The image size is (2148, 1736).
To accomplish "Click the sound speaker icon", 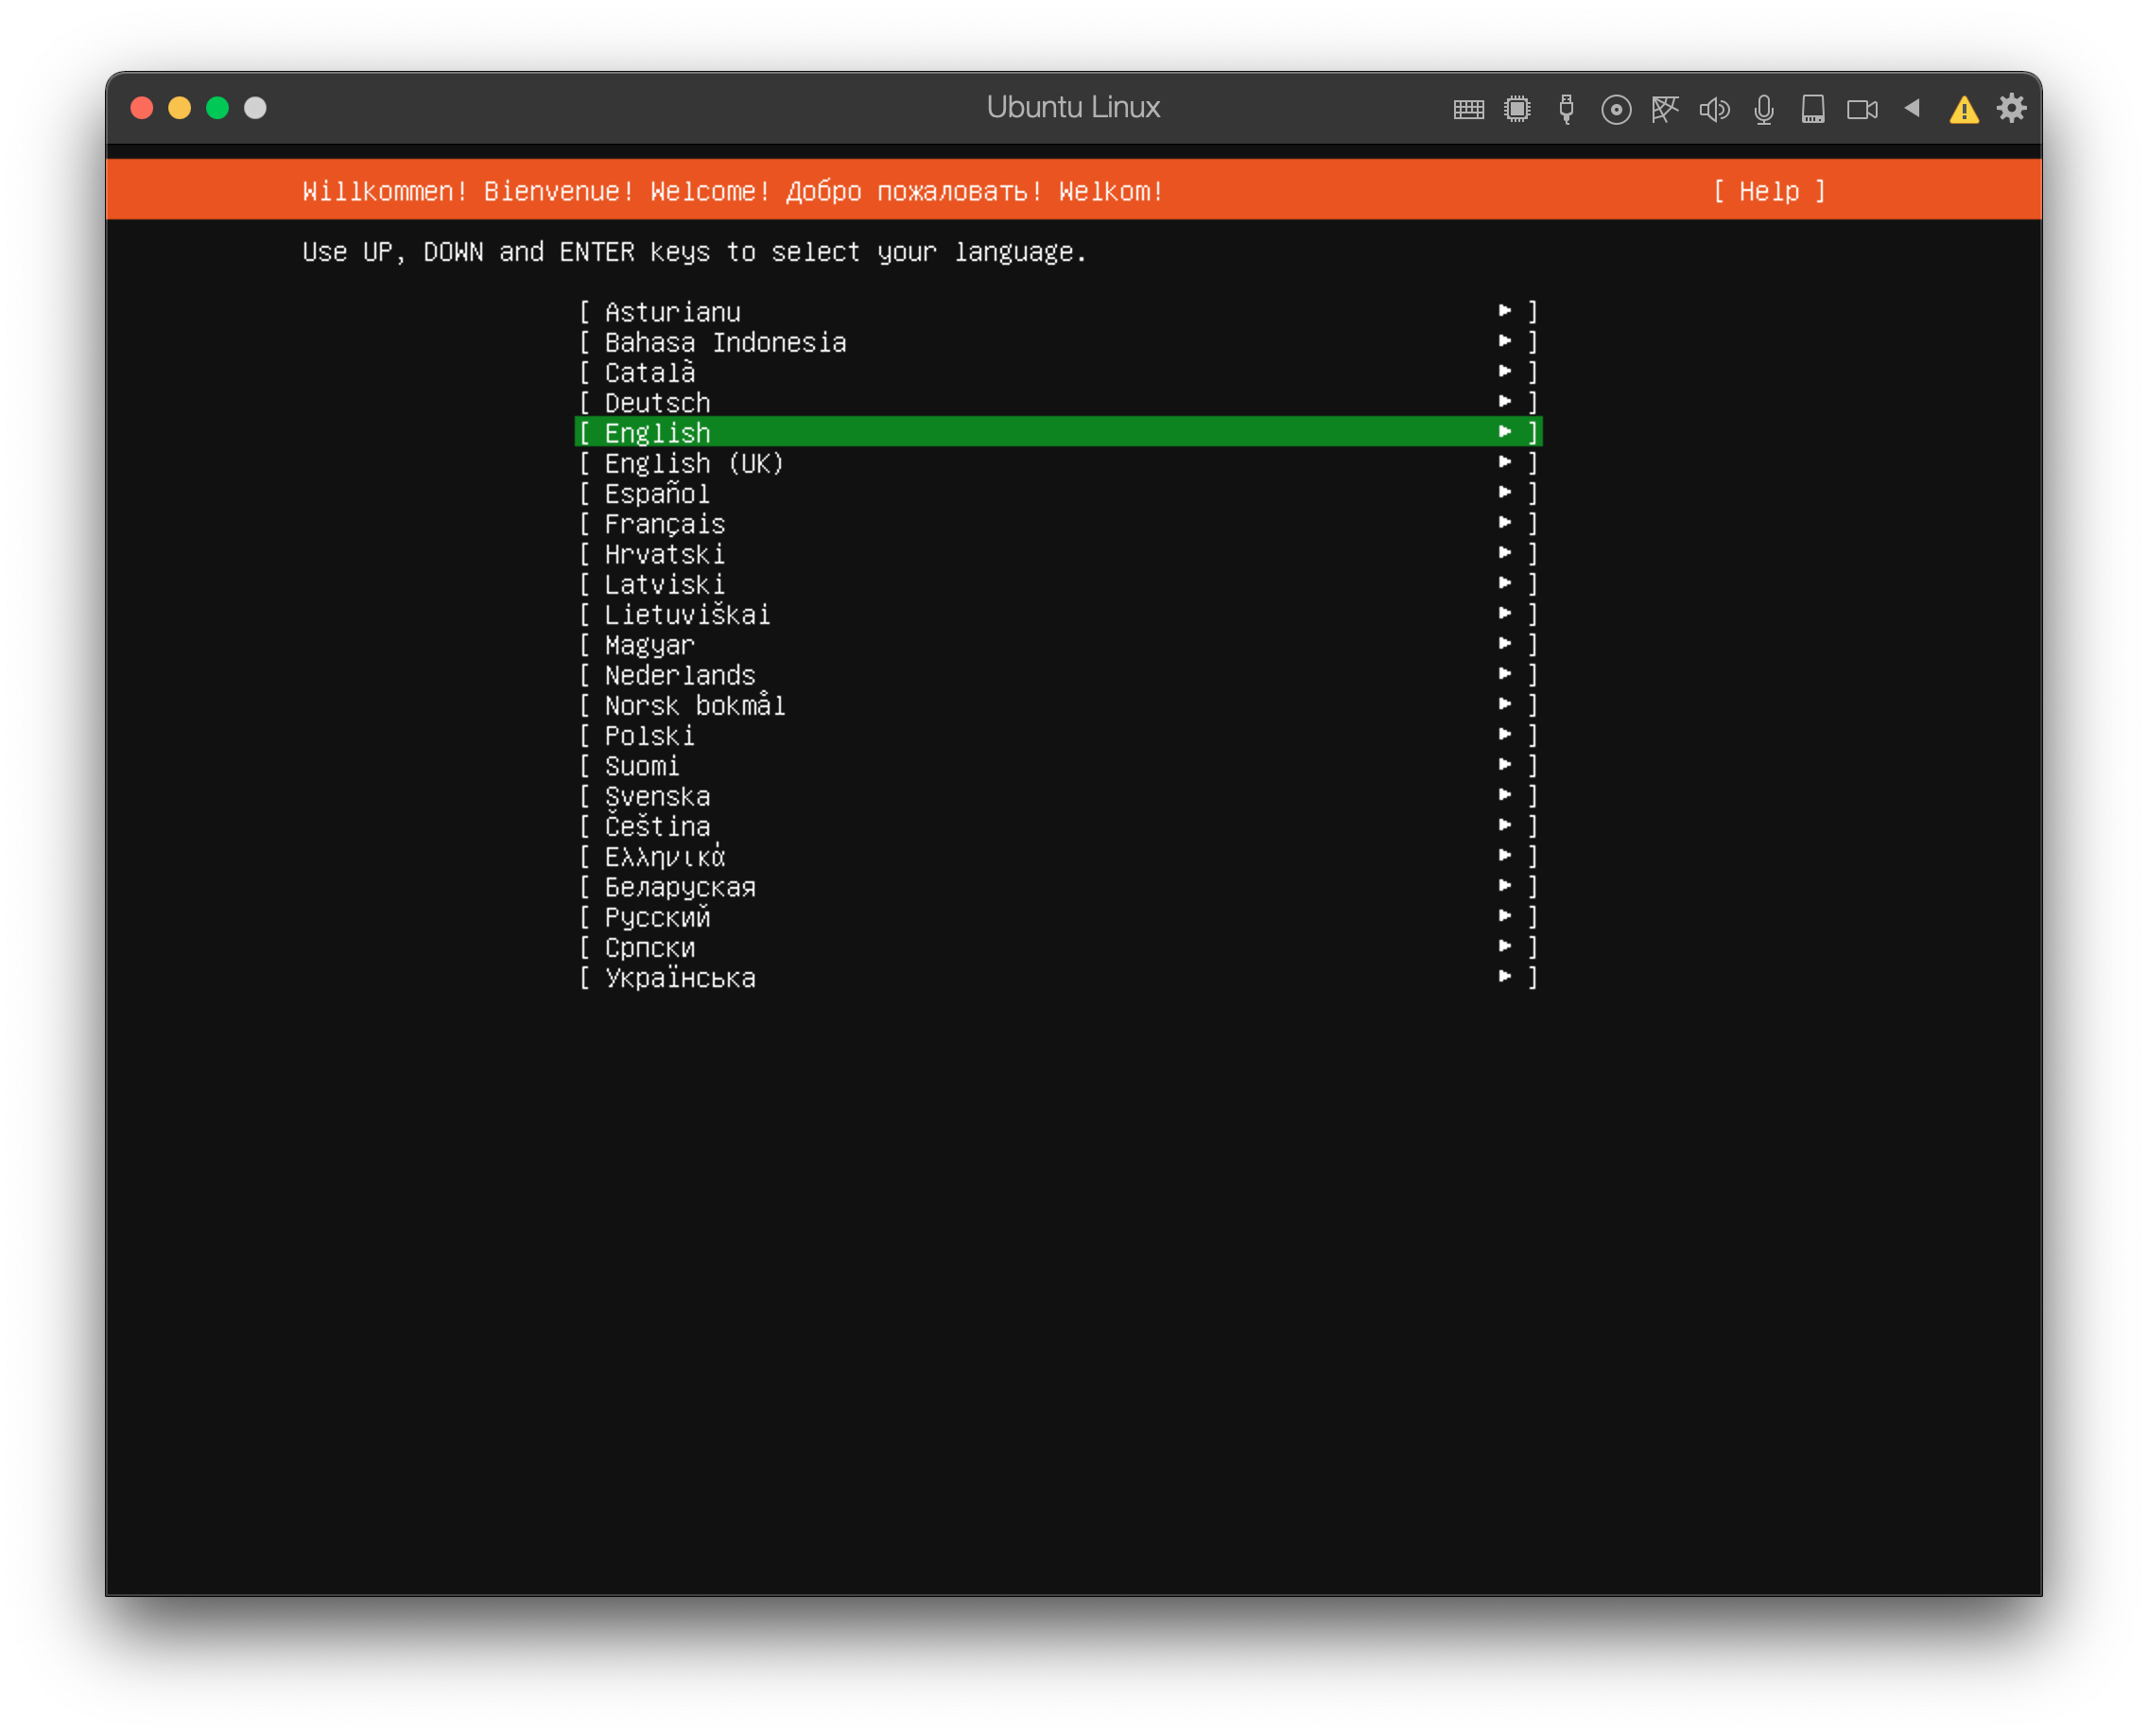I will pyautogui.click(x=1714, y=109).
